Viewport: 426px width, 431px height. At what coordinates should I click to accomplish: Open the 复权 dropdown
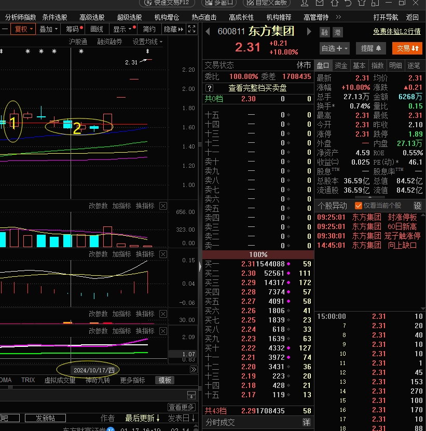point(23,29)
